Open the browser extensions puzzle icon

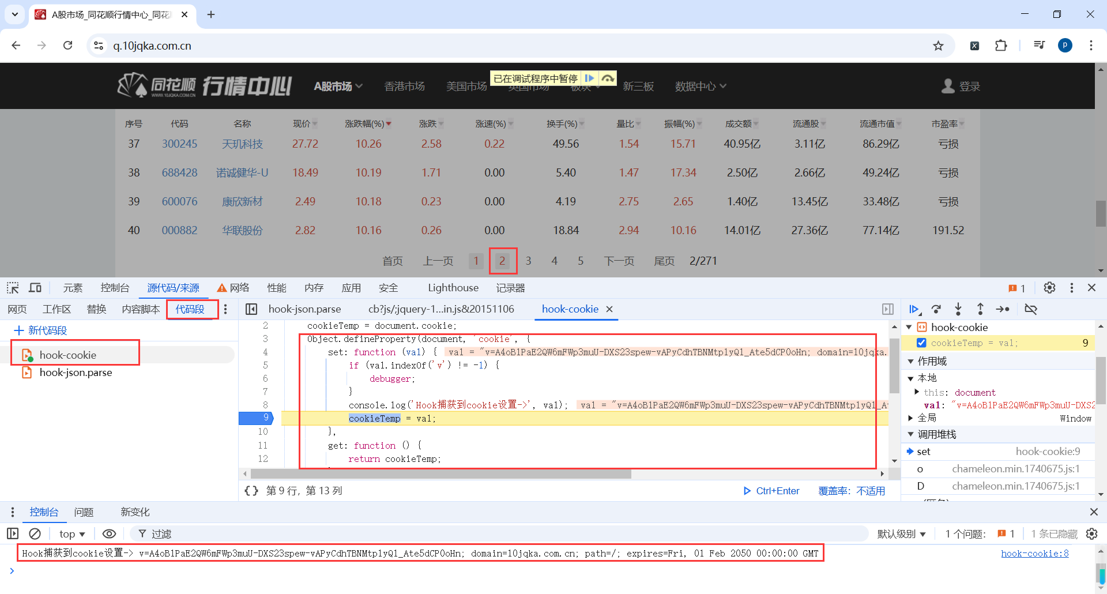click(x=1001, y=46)
